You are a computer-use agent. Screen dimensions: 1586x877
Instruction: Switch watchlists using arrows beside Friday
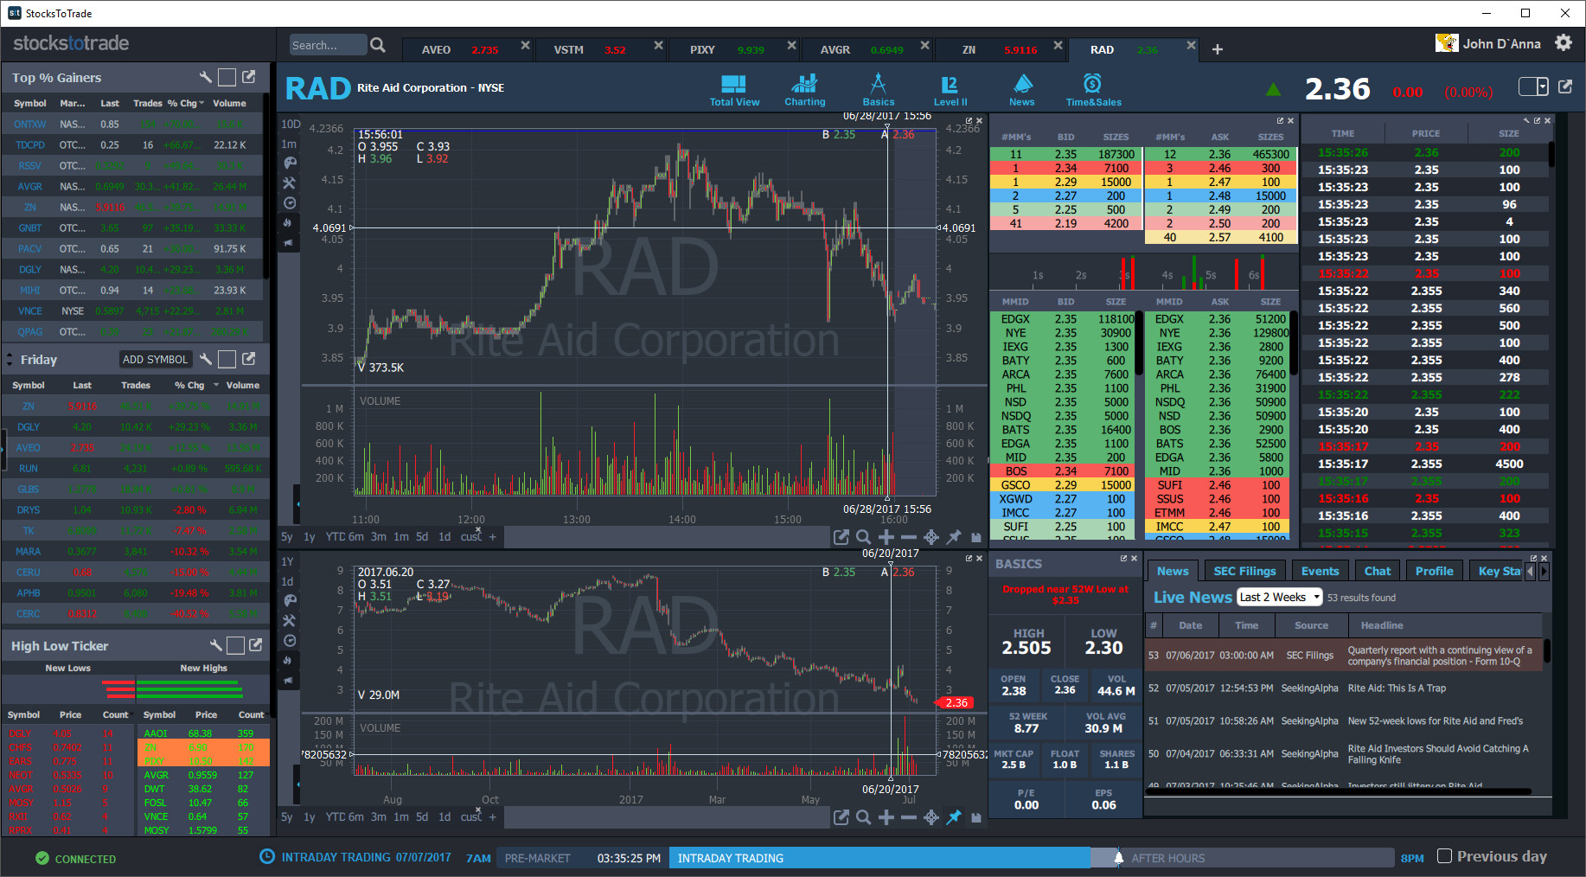click(x=10, y=359)
